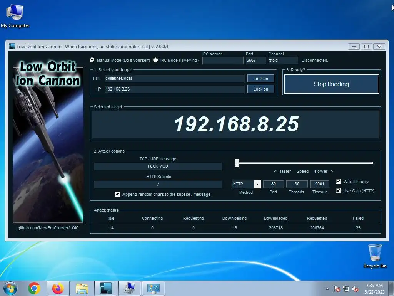Click the large selected target 192.168.8.25
Image resolution: width=394 pixels, height=296 pixels.
coord(236,124)
